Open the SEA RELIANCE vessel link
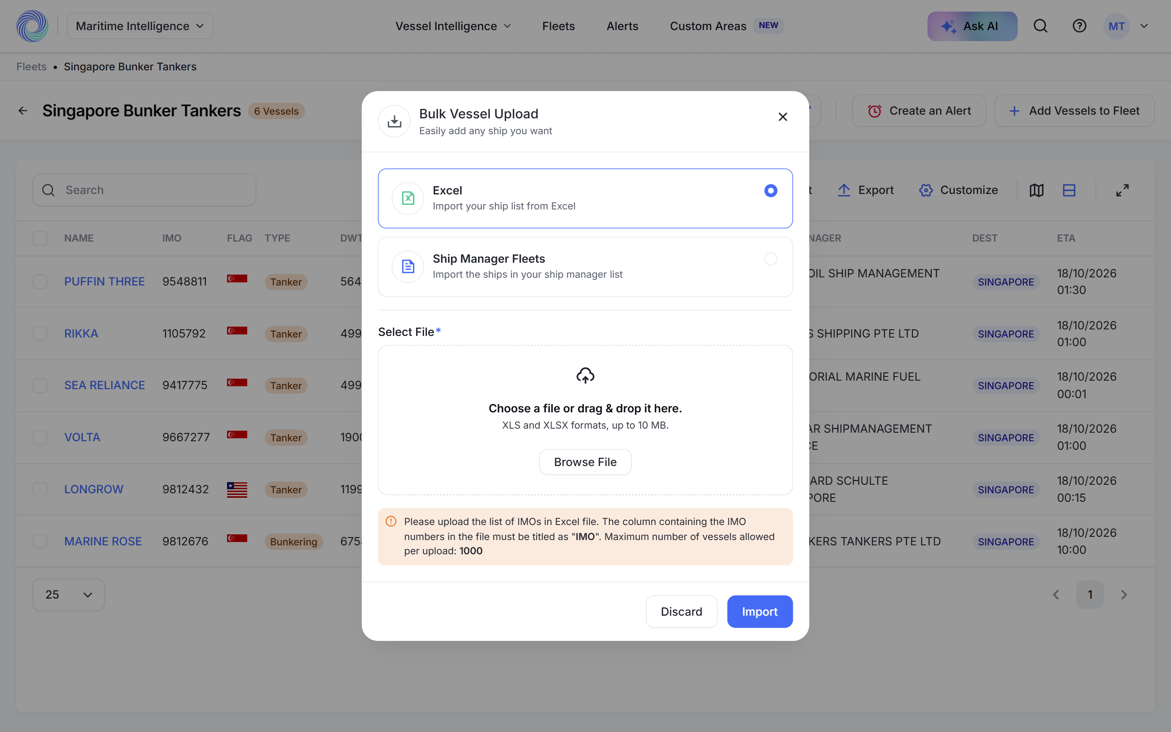The width and height of the screenshot is (1171, 732). (104, 386)
